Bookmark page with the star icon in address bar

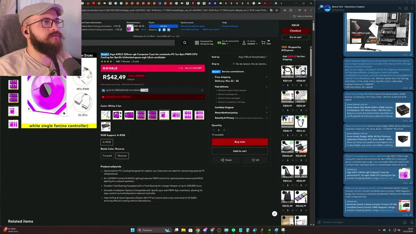point(277,10)
